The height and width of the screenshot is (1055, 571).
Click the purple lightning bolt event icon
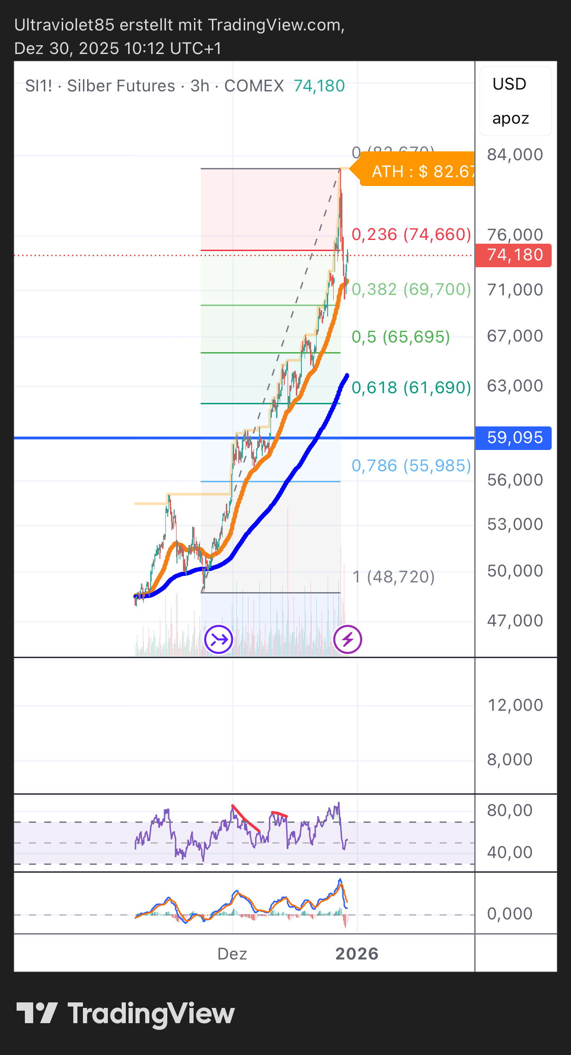tap(347, 640)
